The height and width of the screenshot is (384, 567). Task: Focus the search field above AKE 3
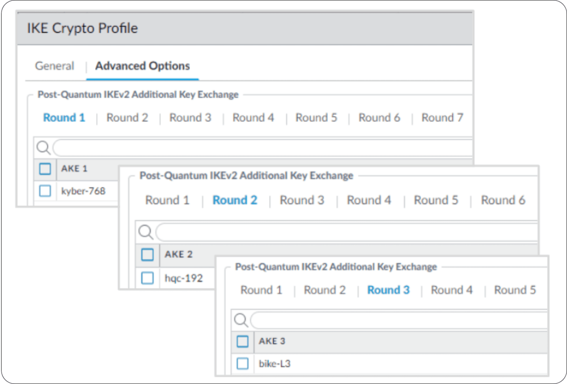pos(399,320)
